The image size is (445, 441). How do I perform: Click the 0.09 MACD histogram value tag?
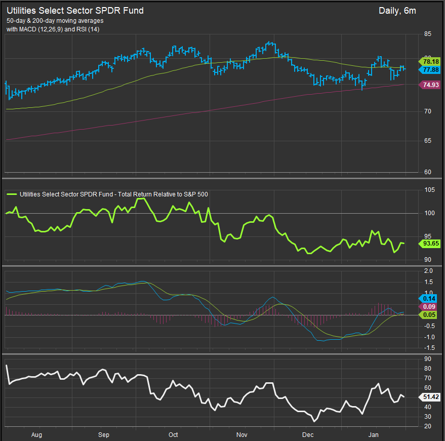[x=428, y=307]
